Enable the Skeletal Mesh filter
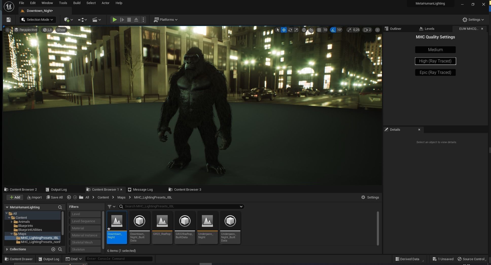Screen dimensions: 491x265 coord(85,242)
